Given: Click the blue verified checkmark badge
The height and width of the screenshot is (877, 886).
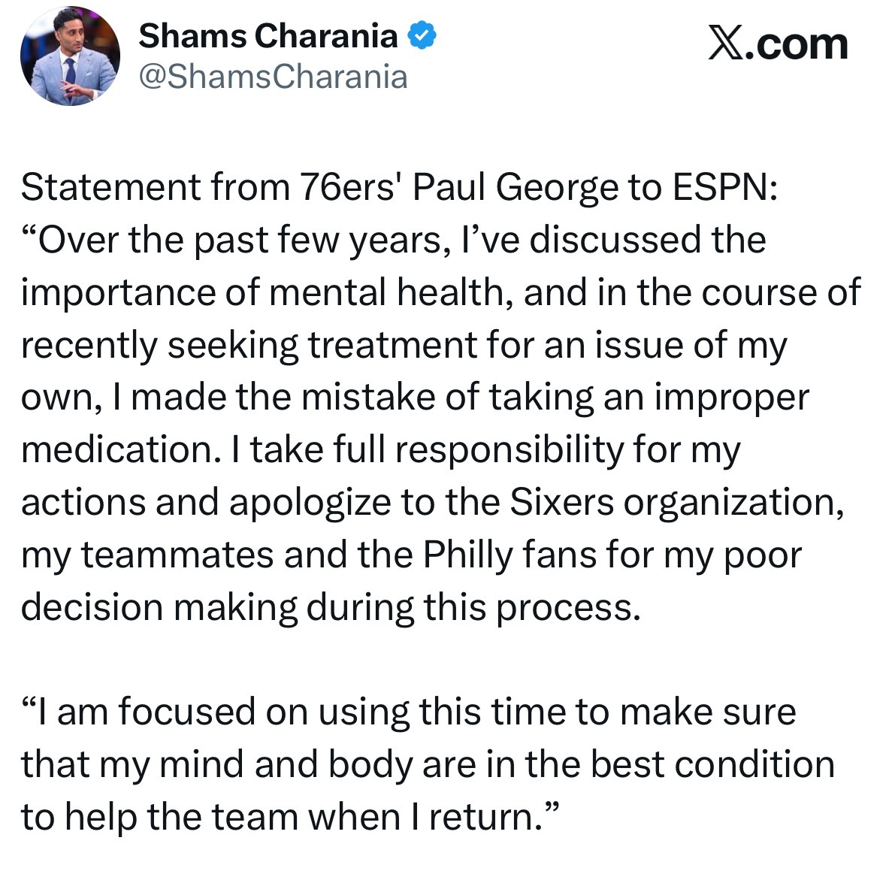Looking at the screenshot, I should [422, 35].
